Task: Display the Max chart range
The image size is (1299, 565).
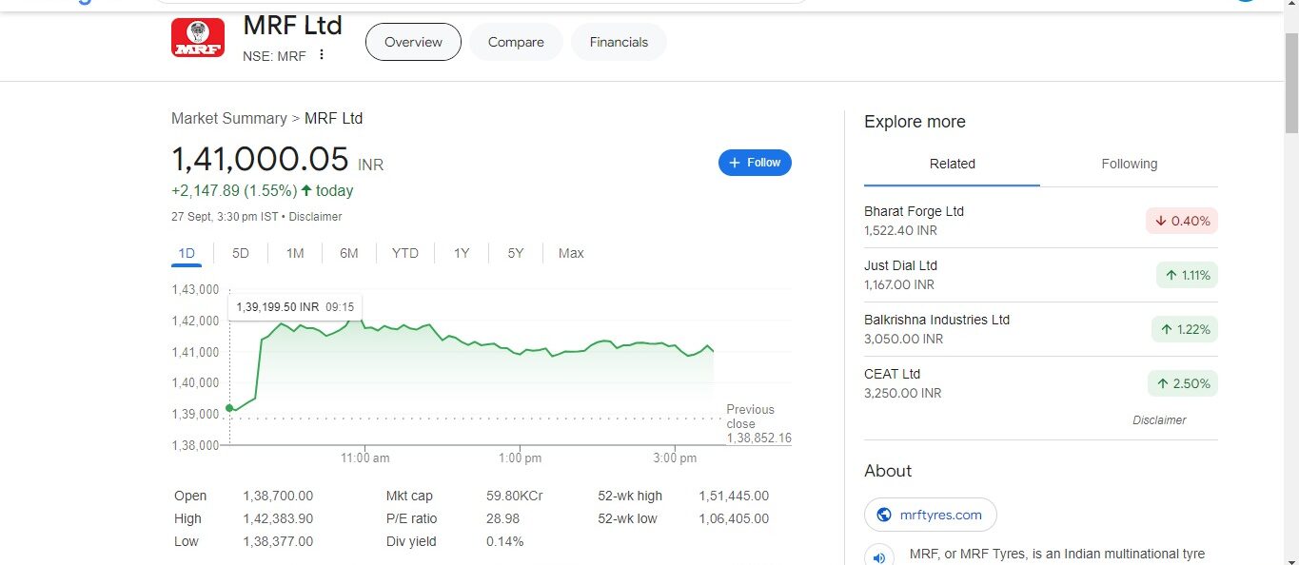Action: click(x=571, y=253)
